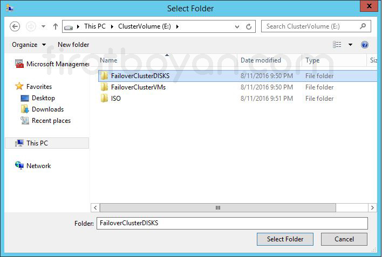The height and width of the screenshot is (257, 382).
Task: Go up one folder level
Action: [x=56, y=26]
